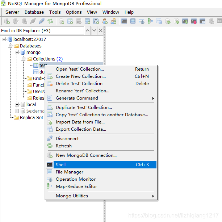
Task: Click the Create Role two-people toolbar icon
Action: (x=113, y=21)
